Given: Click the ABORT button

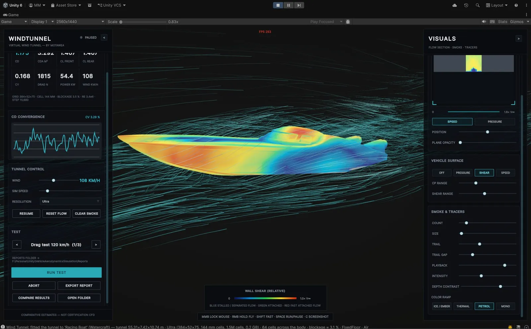Looking at the screenshot, I should (34, 286).
